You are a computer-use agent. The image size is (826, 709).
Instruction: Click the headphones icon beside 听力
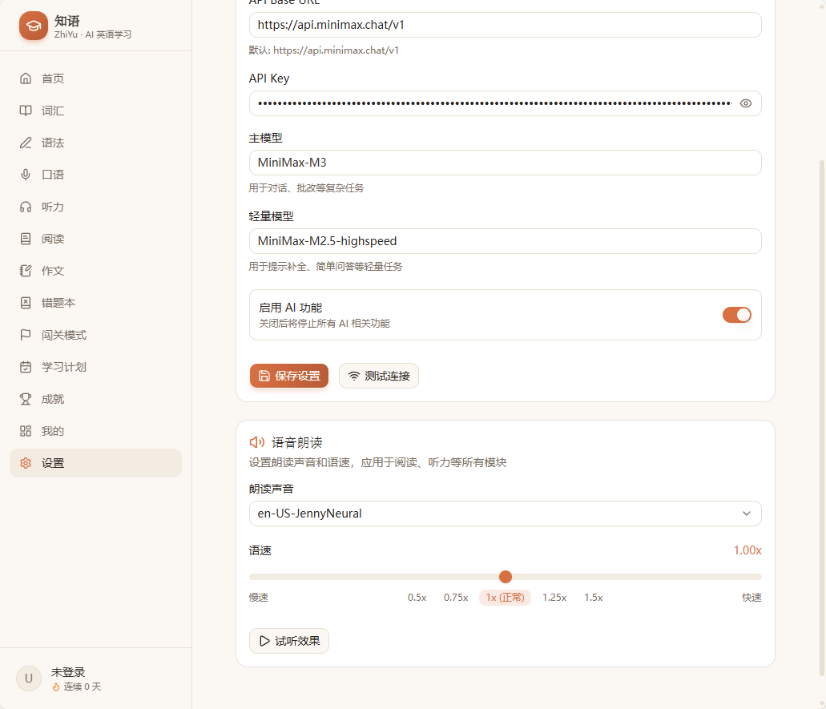26,207
